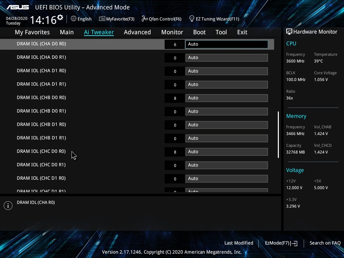Select the DRAM IOL (CHA D1 R1) label
Viewport: 344px width, 258px height.
tap(41, 84)
